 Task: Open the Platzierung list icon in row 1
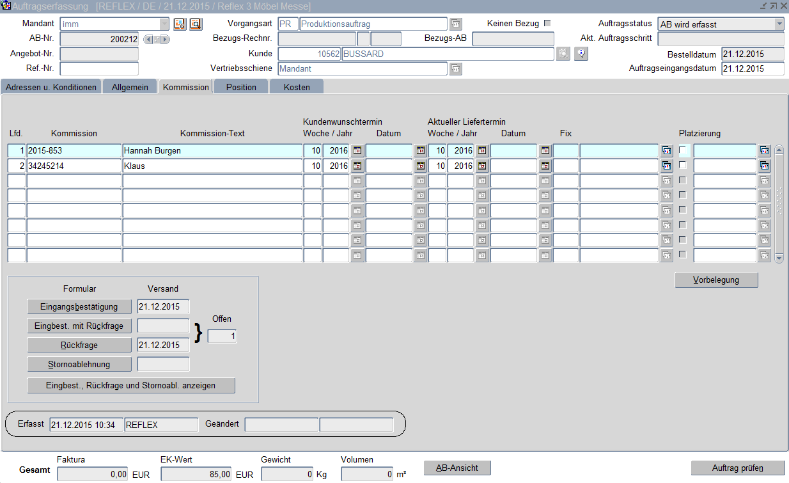point(765,150)
